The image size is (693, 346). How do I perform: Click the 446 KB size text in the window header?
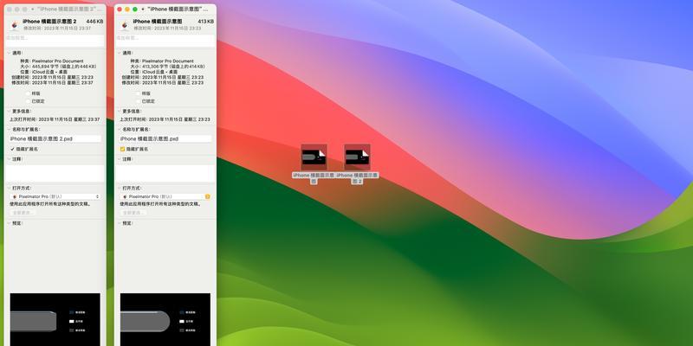tap(95, 22)
